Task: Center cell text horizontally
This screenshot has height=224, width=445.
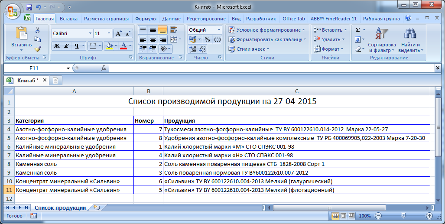Action: pos(153,39)
